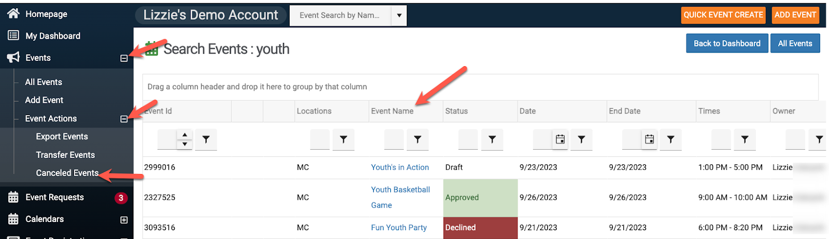
Task: Collapse the Event Actions submenu
Action: click(x=124, y=119)
